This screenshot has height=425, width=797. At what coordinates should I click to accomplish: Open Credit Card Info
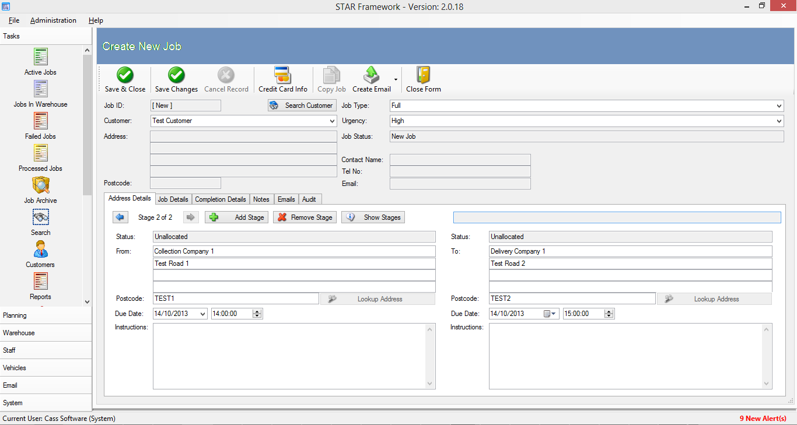[283, 80]
